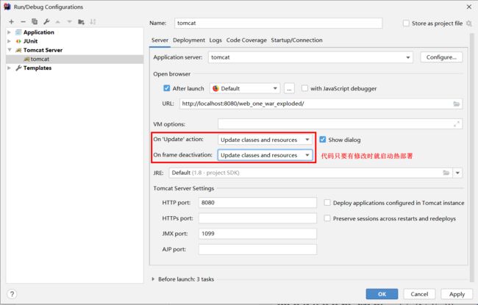Image resolution: width=478 pixels, height=305 pixels.
Task: Expand Before launch: 3 tasks section
Action: (154, 279)
